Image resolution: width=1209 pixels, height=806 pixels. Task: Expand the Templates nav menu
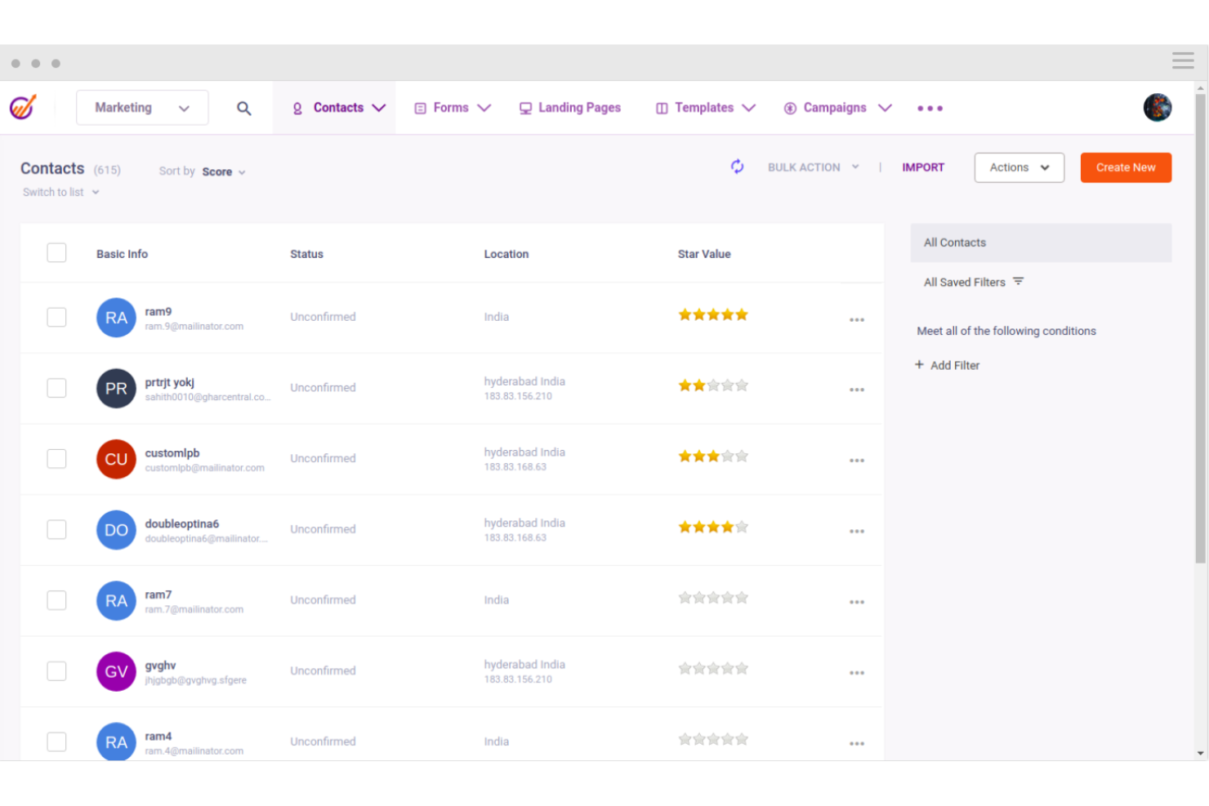click(706, 108)
